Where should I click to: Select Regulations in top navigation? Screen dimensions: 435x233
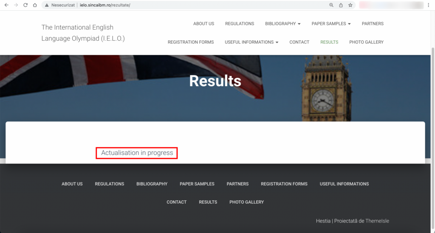pos(240,24)
